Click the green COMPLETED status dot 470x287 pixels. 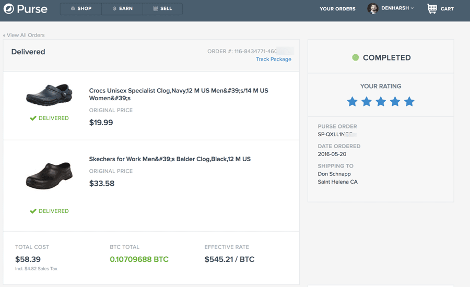tap(356, 57)
